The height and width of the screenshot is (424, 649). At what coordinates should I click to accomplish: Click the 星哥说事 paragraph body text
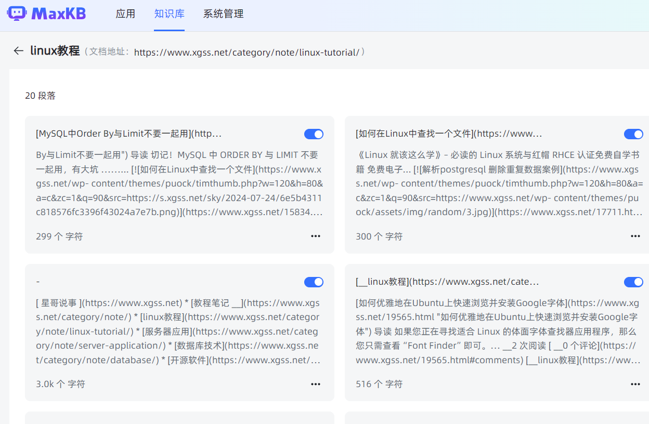(178, 332)
